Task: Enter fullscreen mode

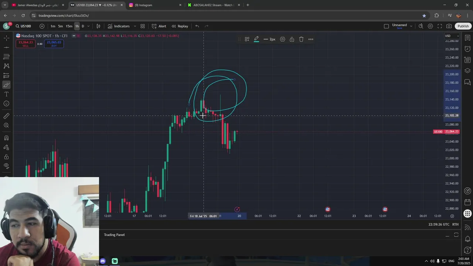Action: [439, 26]
